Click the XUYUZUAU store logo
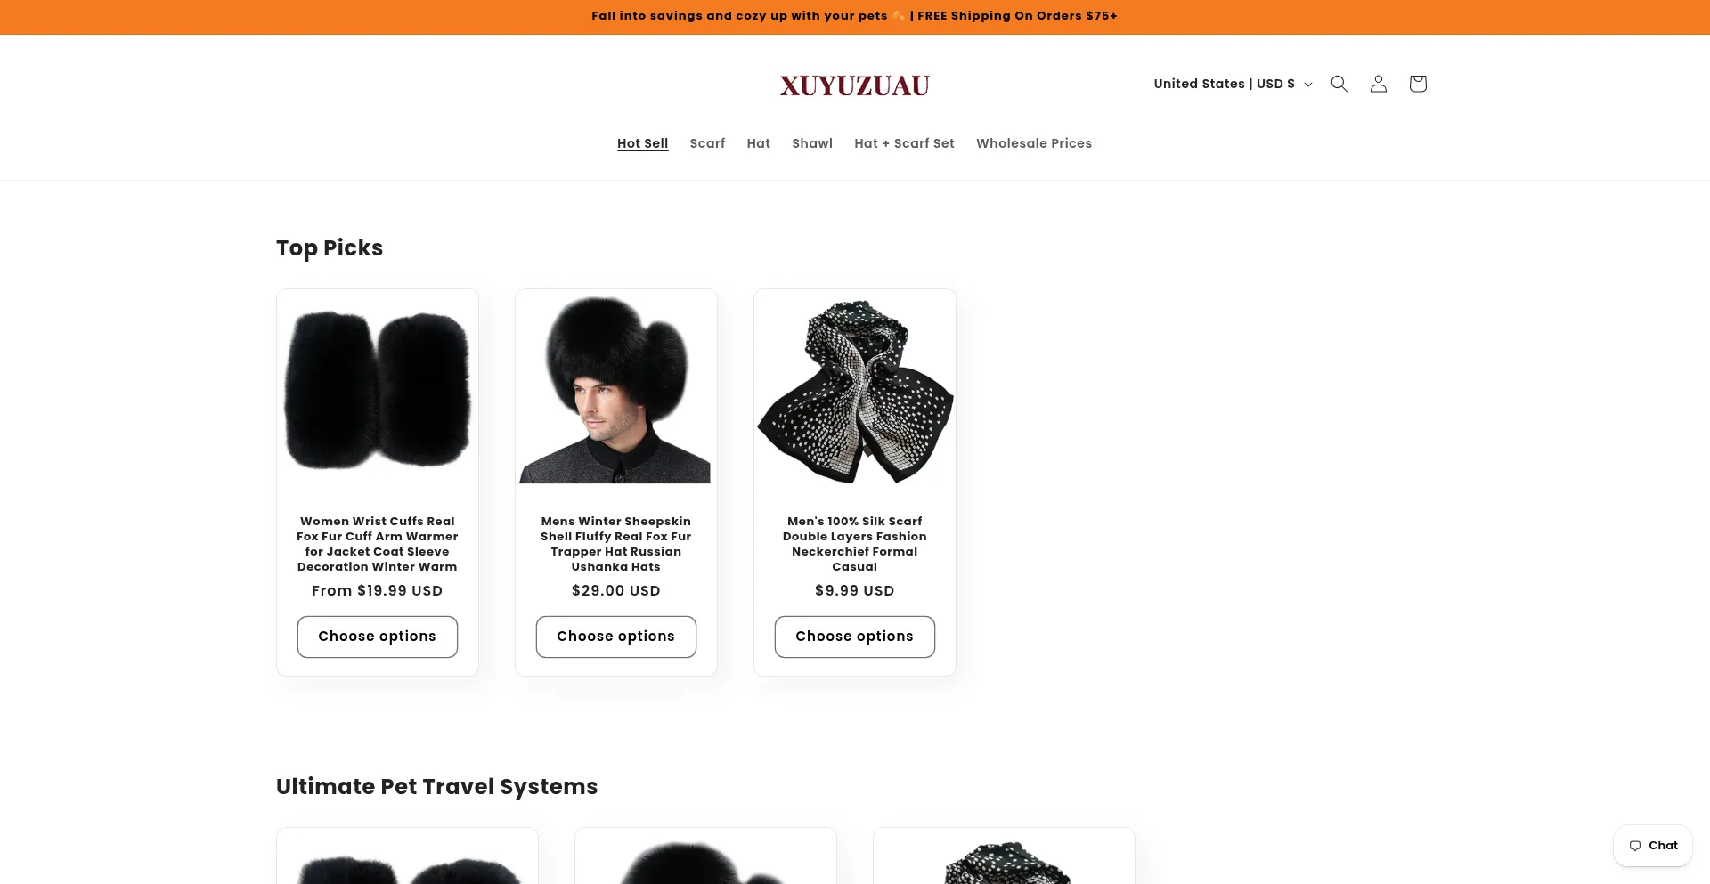The height and width of the screenshot is (884, 1710). [855, 85]
